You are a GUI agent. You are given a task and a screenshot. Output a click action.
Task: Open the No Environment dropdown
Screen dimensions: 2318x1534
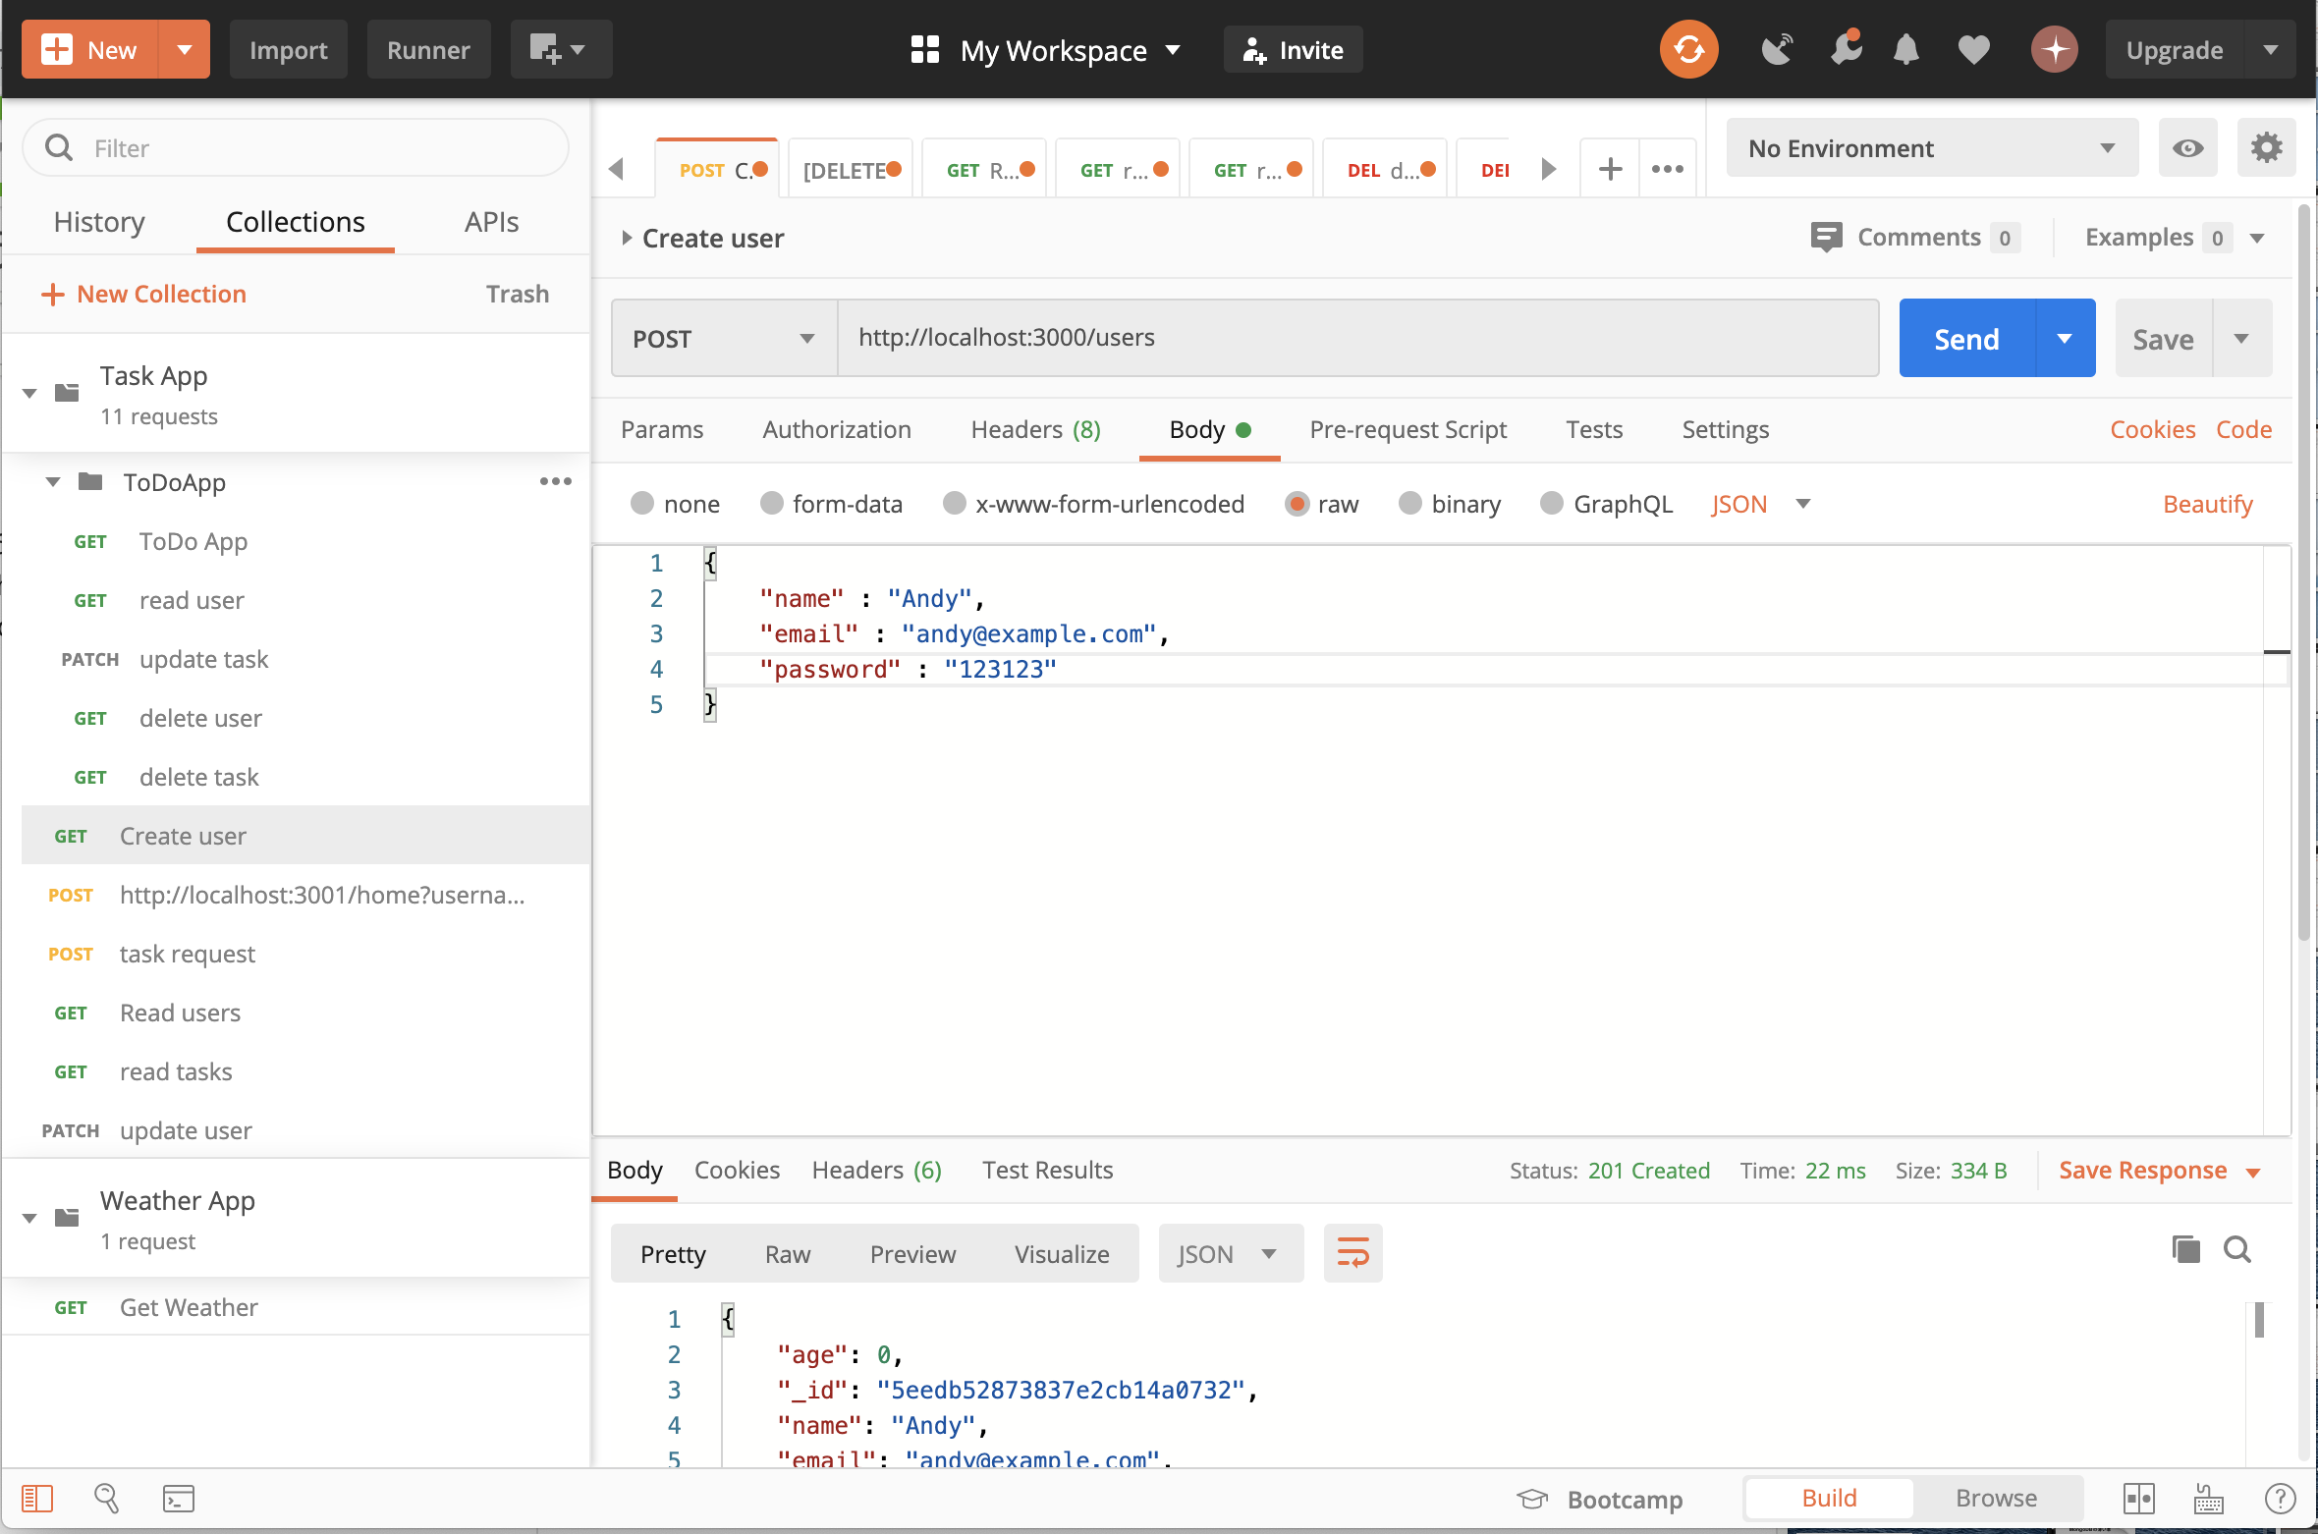click(1930, 147)
